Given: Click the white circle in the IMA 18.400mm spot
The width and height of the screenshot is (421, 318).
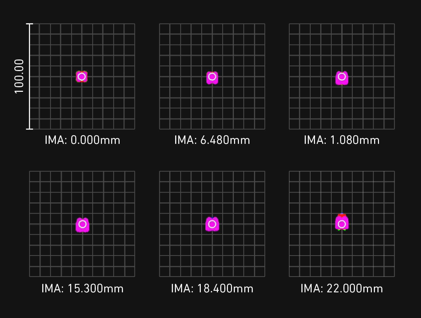Looking at the screenshot, I should pyautogui.click(x=212, y=224).
